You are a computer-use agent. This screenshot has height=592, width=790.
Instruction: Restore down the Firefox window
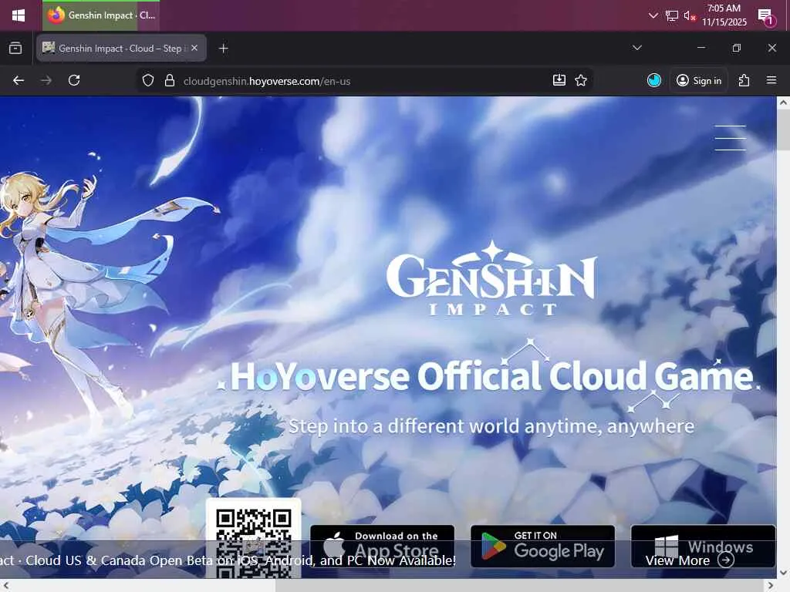click(737, 48)
